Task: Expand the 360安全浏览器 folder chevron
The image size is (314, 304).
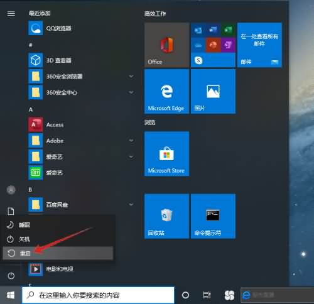Action: (x=131, y=77)
